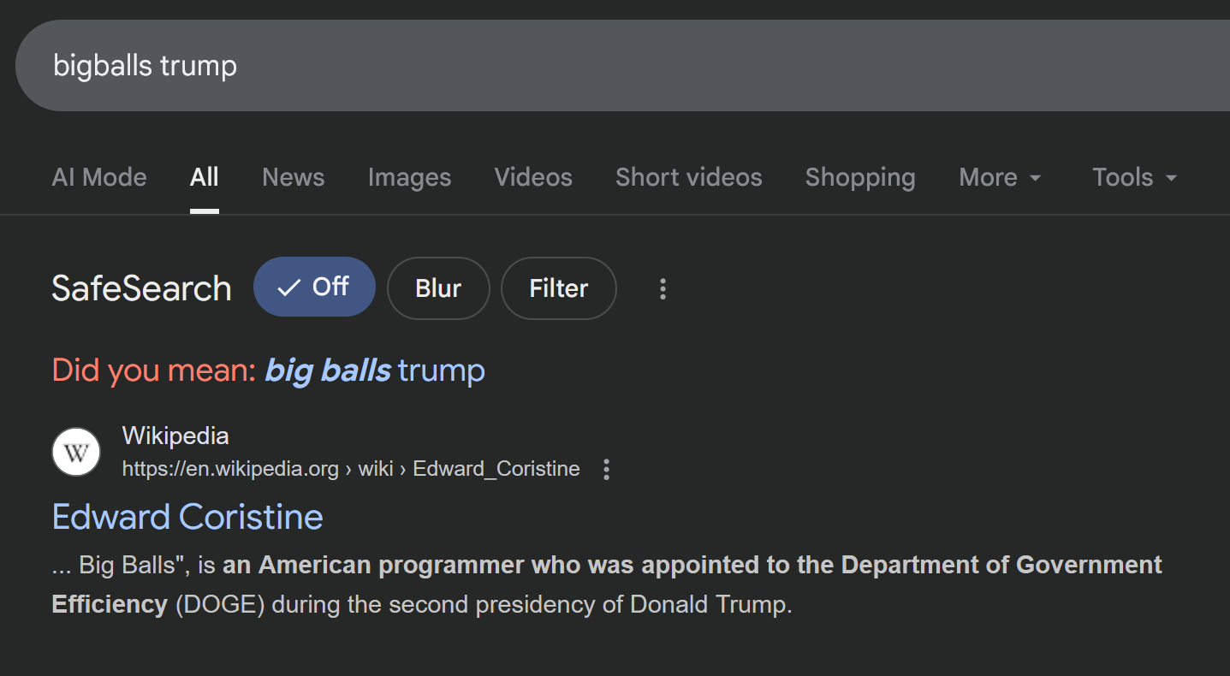
Task: Enable the SafeSearch Filter option
Action: [558, 288]
